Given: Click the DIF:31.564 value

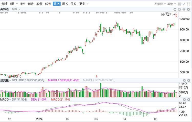Looking at the screenshot, I should [x=20, y=99].
